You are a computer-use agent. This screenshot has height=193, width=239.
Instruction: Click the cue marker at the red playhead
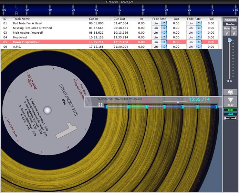(147, 106)
